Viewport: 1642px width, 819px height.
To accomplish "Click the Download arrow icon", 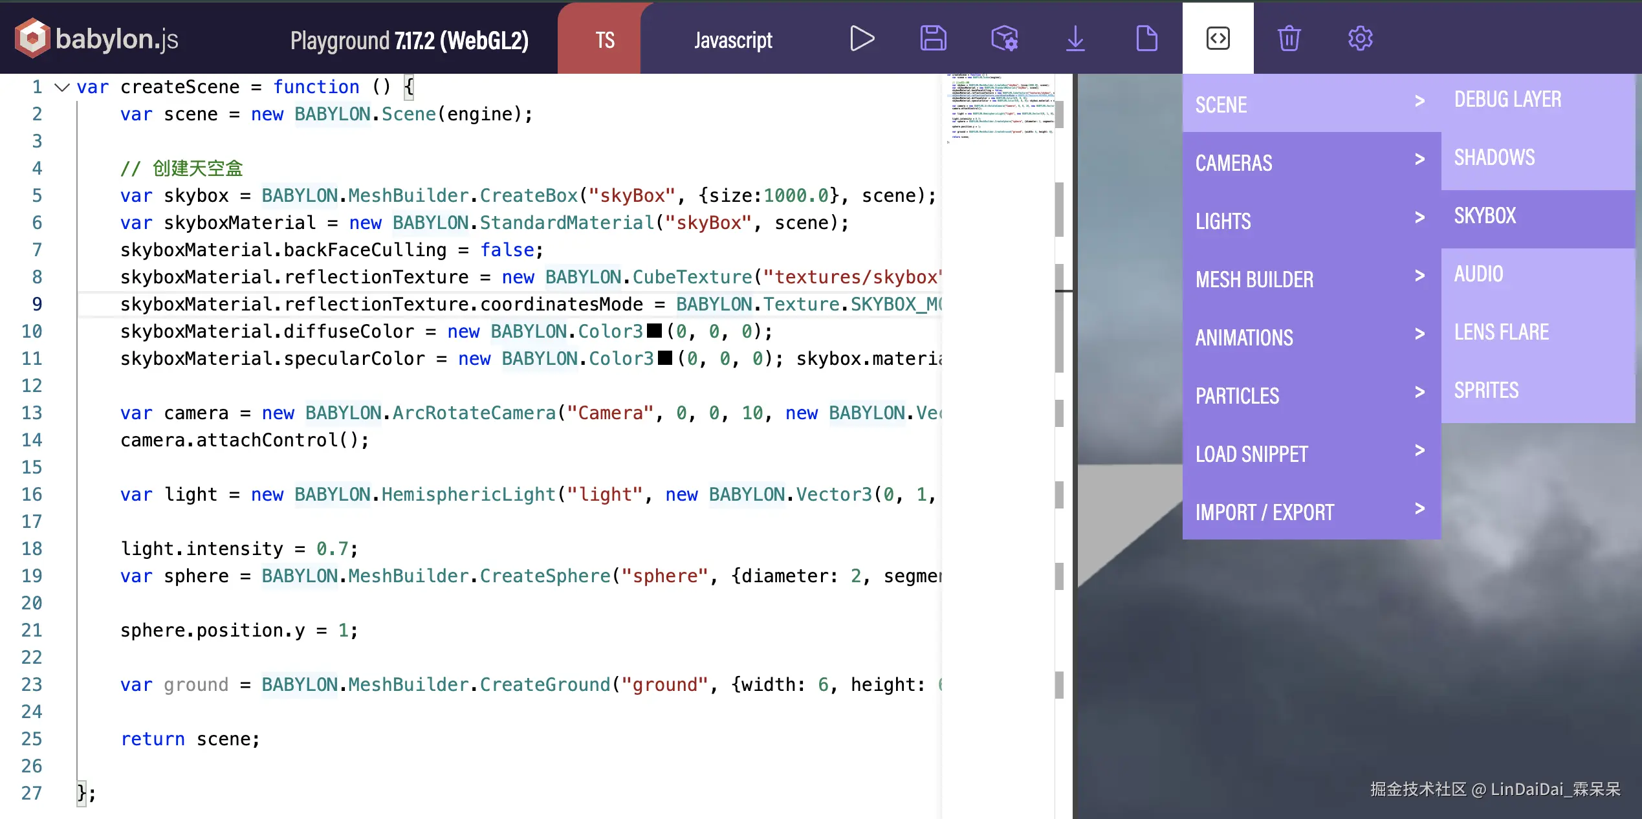I will click(1075, 39).
